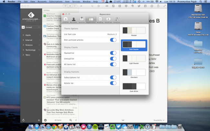Open Spotify in the Dock
Viewport: 210px width, 131px height.
point(95,126)
